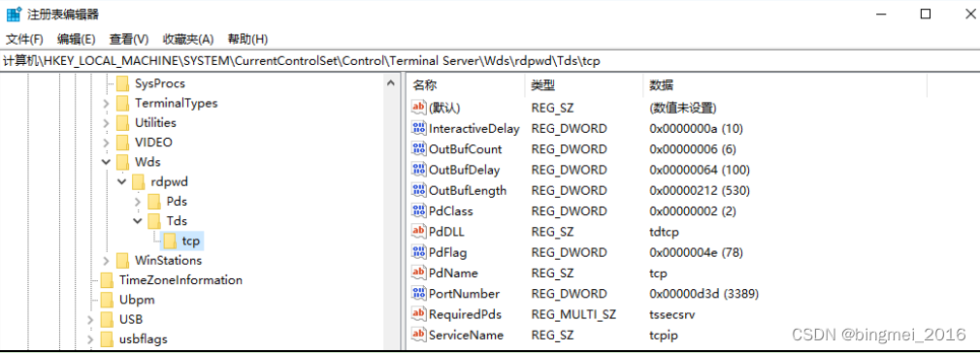Collapse the Wds tree node
Image resolution: width=980 pixels, height=353 pixels.
(x=107, y=162)
